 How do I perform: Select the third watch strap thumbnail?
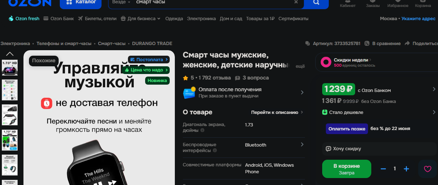coord(10,115)
